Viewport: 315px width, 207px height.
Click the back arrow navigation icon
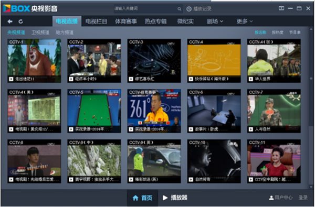(10, 21)
